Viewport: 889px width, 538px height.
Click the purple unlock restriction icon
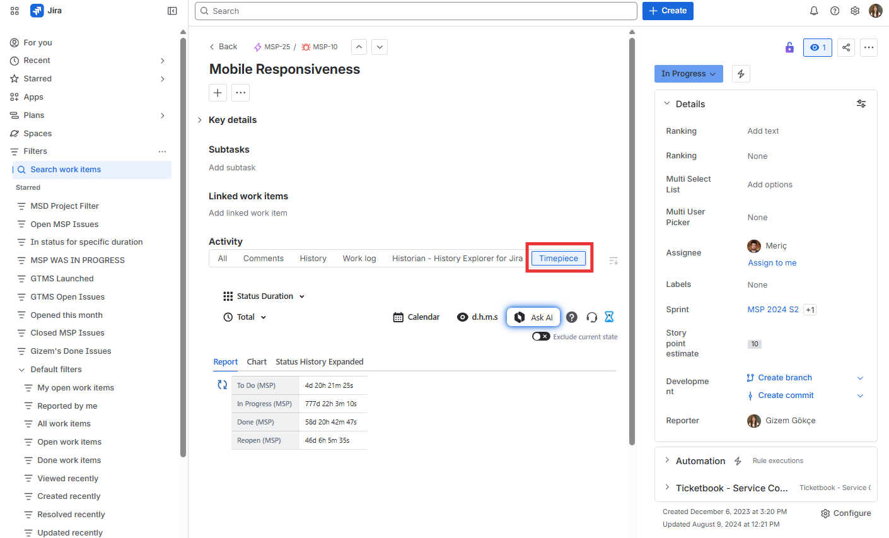(x=789, y=47)
